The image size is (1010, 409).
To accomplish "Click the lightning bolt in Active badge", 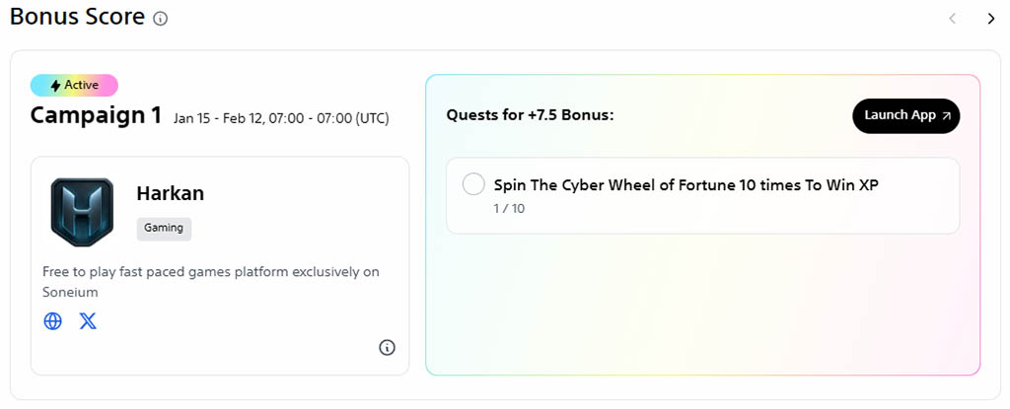I will click(55, 86).
